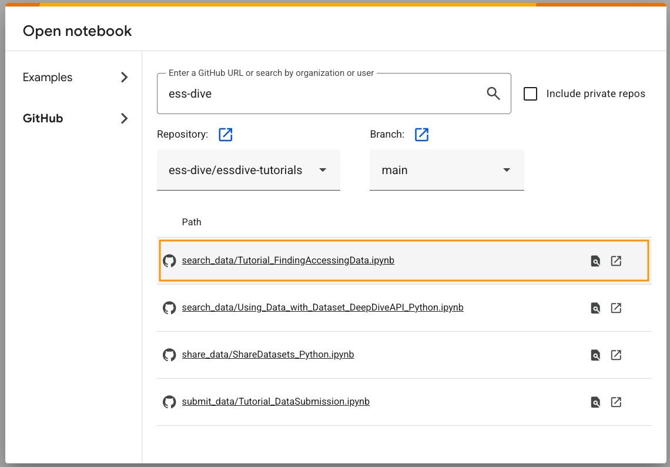Click GitHub logo next to ShareDatasets_Python.ipynb

(169, 355)
